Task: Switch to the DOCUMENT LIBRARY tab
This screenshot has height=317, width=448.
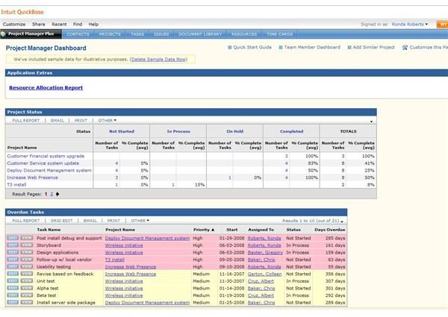Action: click(x=200, y=34)
